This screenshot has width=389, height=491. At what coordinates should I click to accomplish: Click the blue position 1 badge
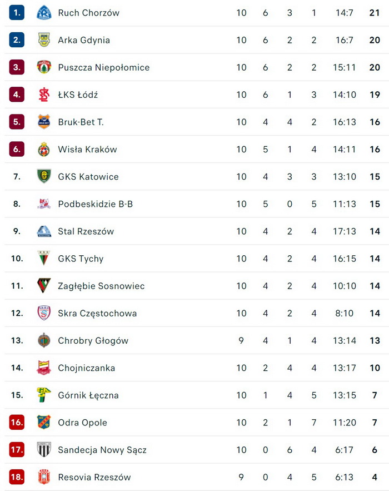[x=17, y=13]
